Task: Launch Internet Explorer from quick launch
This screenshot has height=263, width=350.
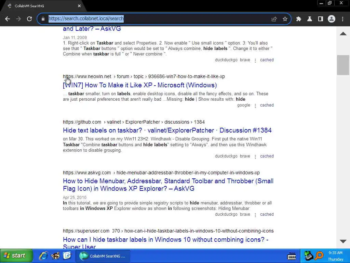Action: 43,256
